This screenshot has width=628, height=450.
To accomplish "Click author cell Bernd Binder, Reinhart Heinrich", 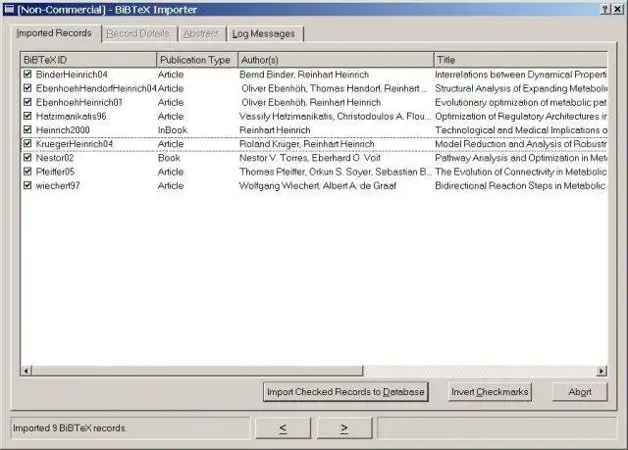I will (x=304, y=75).
